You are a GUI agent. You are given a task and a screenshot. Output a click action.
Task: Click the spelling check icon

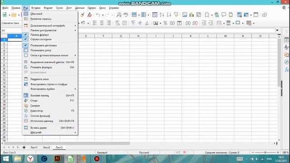(126, 15)
